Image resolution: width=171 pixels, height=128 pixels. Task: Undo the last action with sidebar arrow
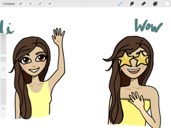pos(3,109)
